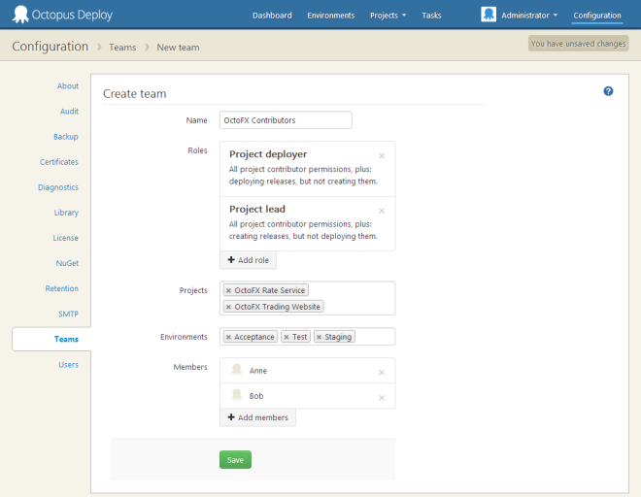This screenshot has height=497, width=641.
Task: Open the Certificates settings page
Action: click(x=59, y=162)
